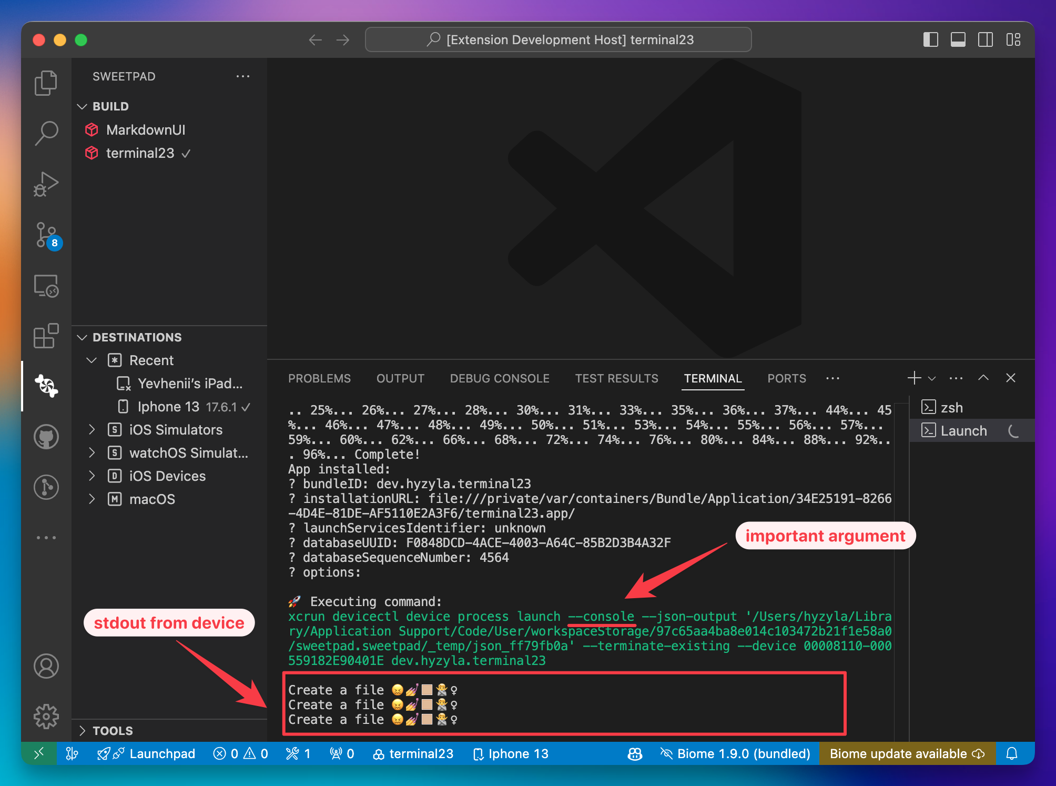
Task: Click the Manage gear icon
Action: [x=46, y=716]
